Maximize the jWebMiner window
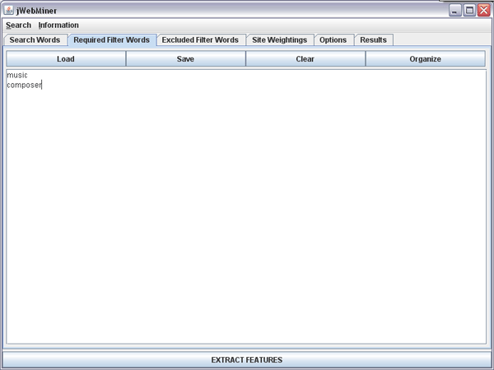 point(469,10)
